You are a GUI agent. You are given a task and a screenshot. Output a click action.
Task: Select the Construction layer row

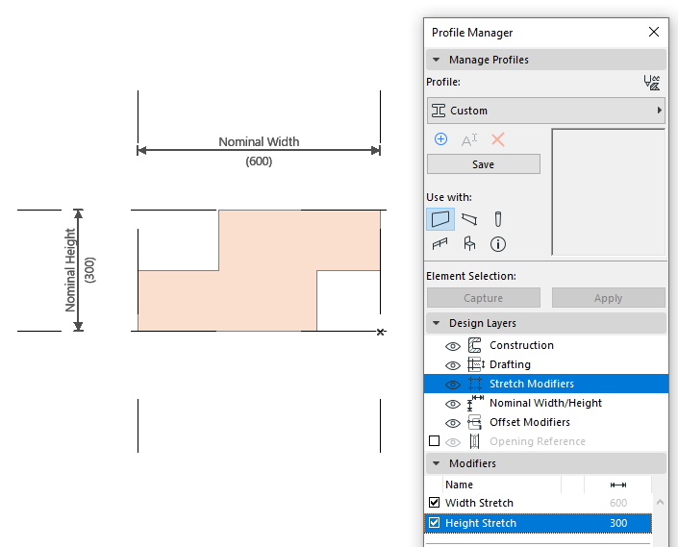click(546, 345)
